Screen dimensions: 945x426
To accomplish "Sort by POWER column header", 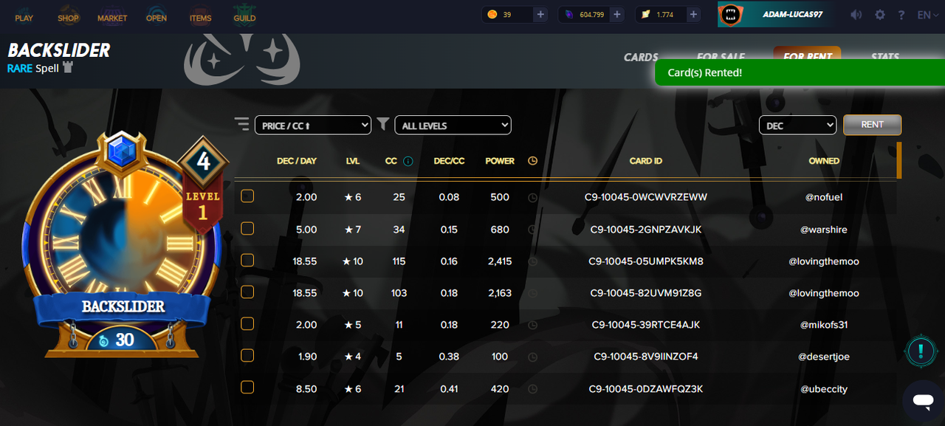I will click(x=500, y=161).
